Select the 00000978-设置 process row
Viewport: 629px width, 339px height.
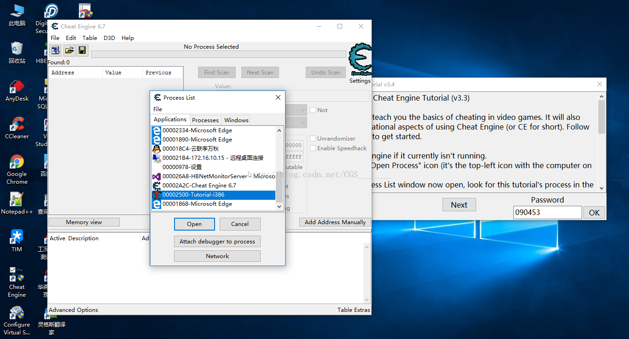click(x=214, y=167)
